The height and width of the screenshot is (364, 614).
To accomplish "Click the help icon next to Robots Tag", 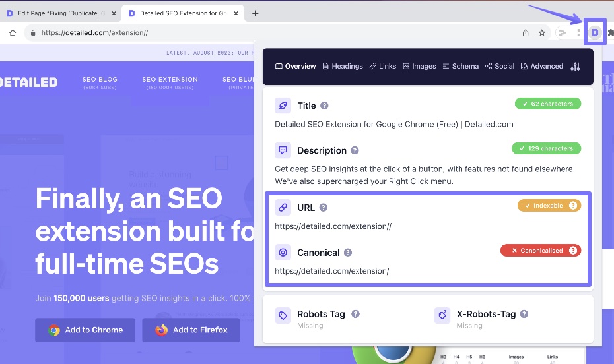I will coord(355,314).
